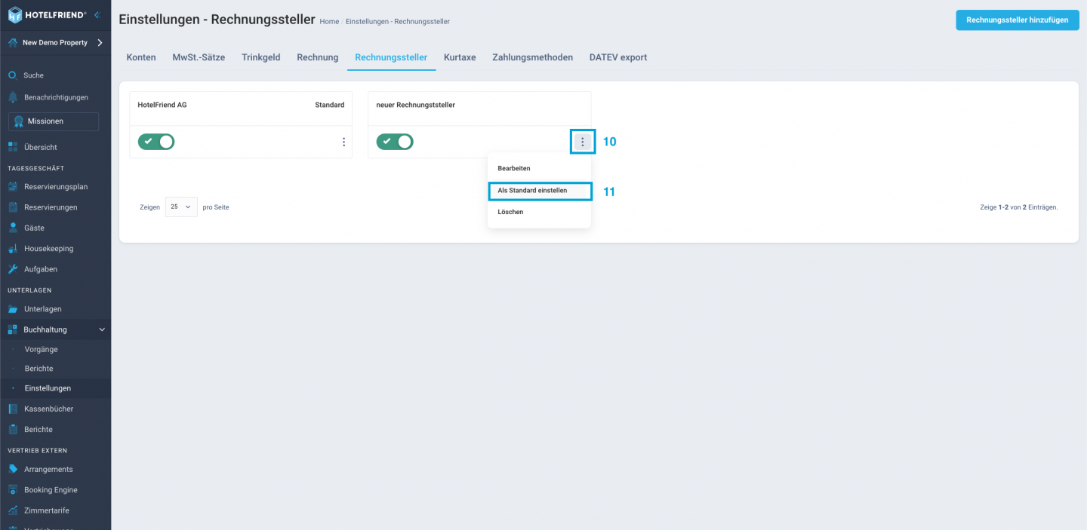This screenshot has height=530, width=1087.
Task: Follow the Home breadcrumb link
Action: click(329, 22)
